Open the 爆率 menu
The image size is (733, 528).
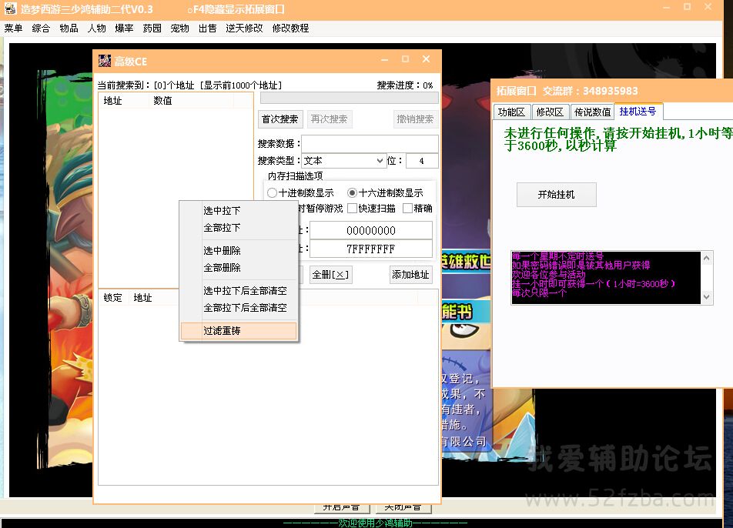pos(125,28)
